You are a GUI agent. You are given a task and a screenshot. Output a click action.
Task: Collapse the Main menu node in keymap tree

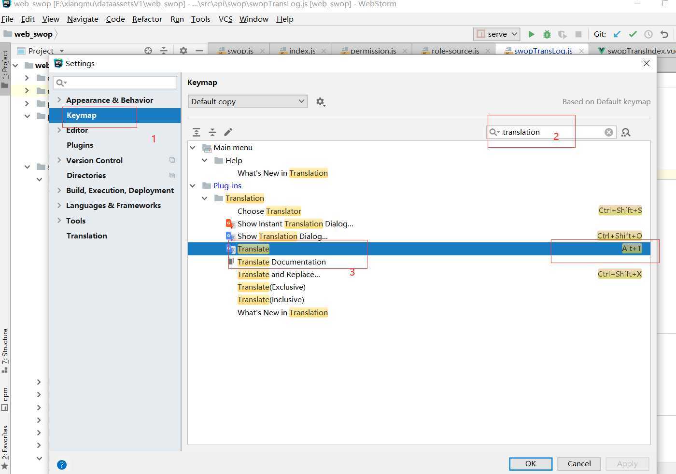click(193, 148)
